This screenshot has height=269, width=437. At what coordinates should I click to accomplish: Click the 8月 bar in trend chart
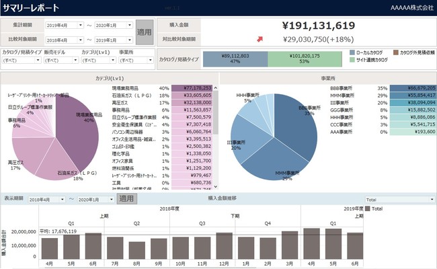[137, 250]
